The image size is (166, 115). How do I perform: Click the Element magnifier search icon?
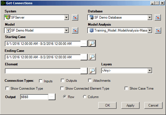(92, 71)
